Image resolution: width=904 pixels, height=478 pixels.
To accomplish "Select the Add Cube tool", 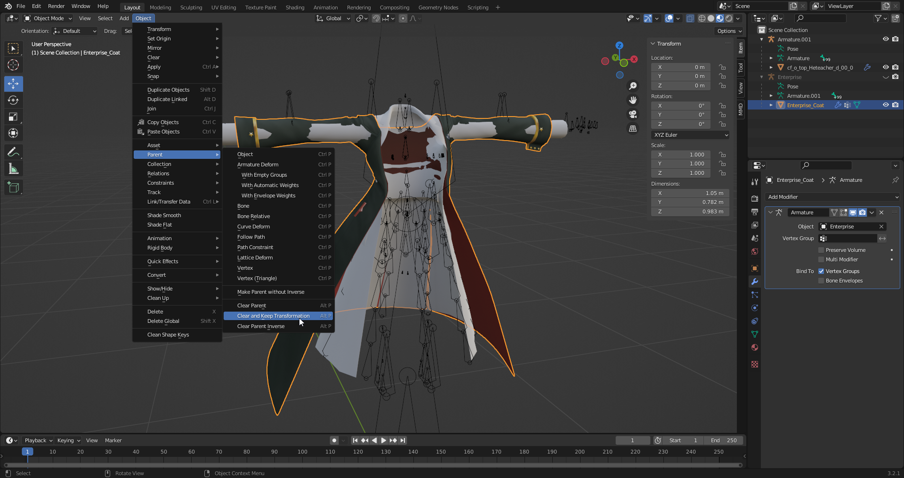I will click(13, 187).
